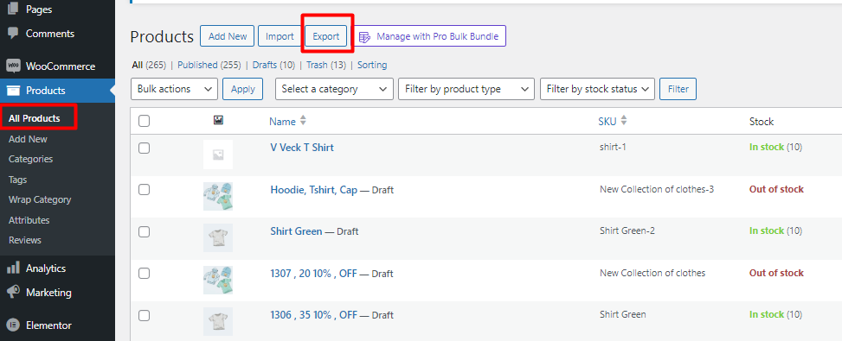Open the Filter by product type dropdown

click(466, 89)
